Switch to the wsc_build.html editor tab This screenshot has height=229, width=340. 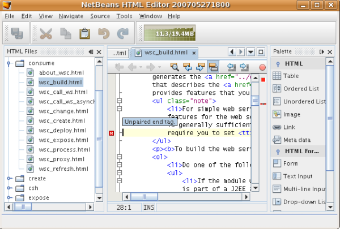click(165, 53)
